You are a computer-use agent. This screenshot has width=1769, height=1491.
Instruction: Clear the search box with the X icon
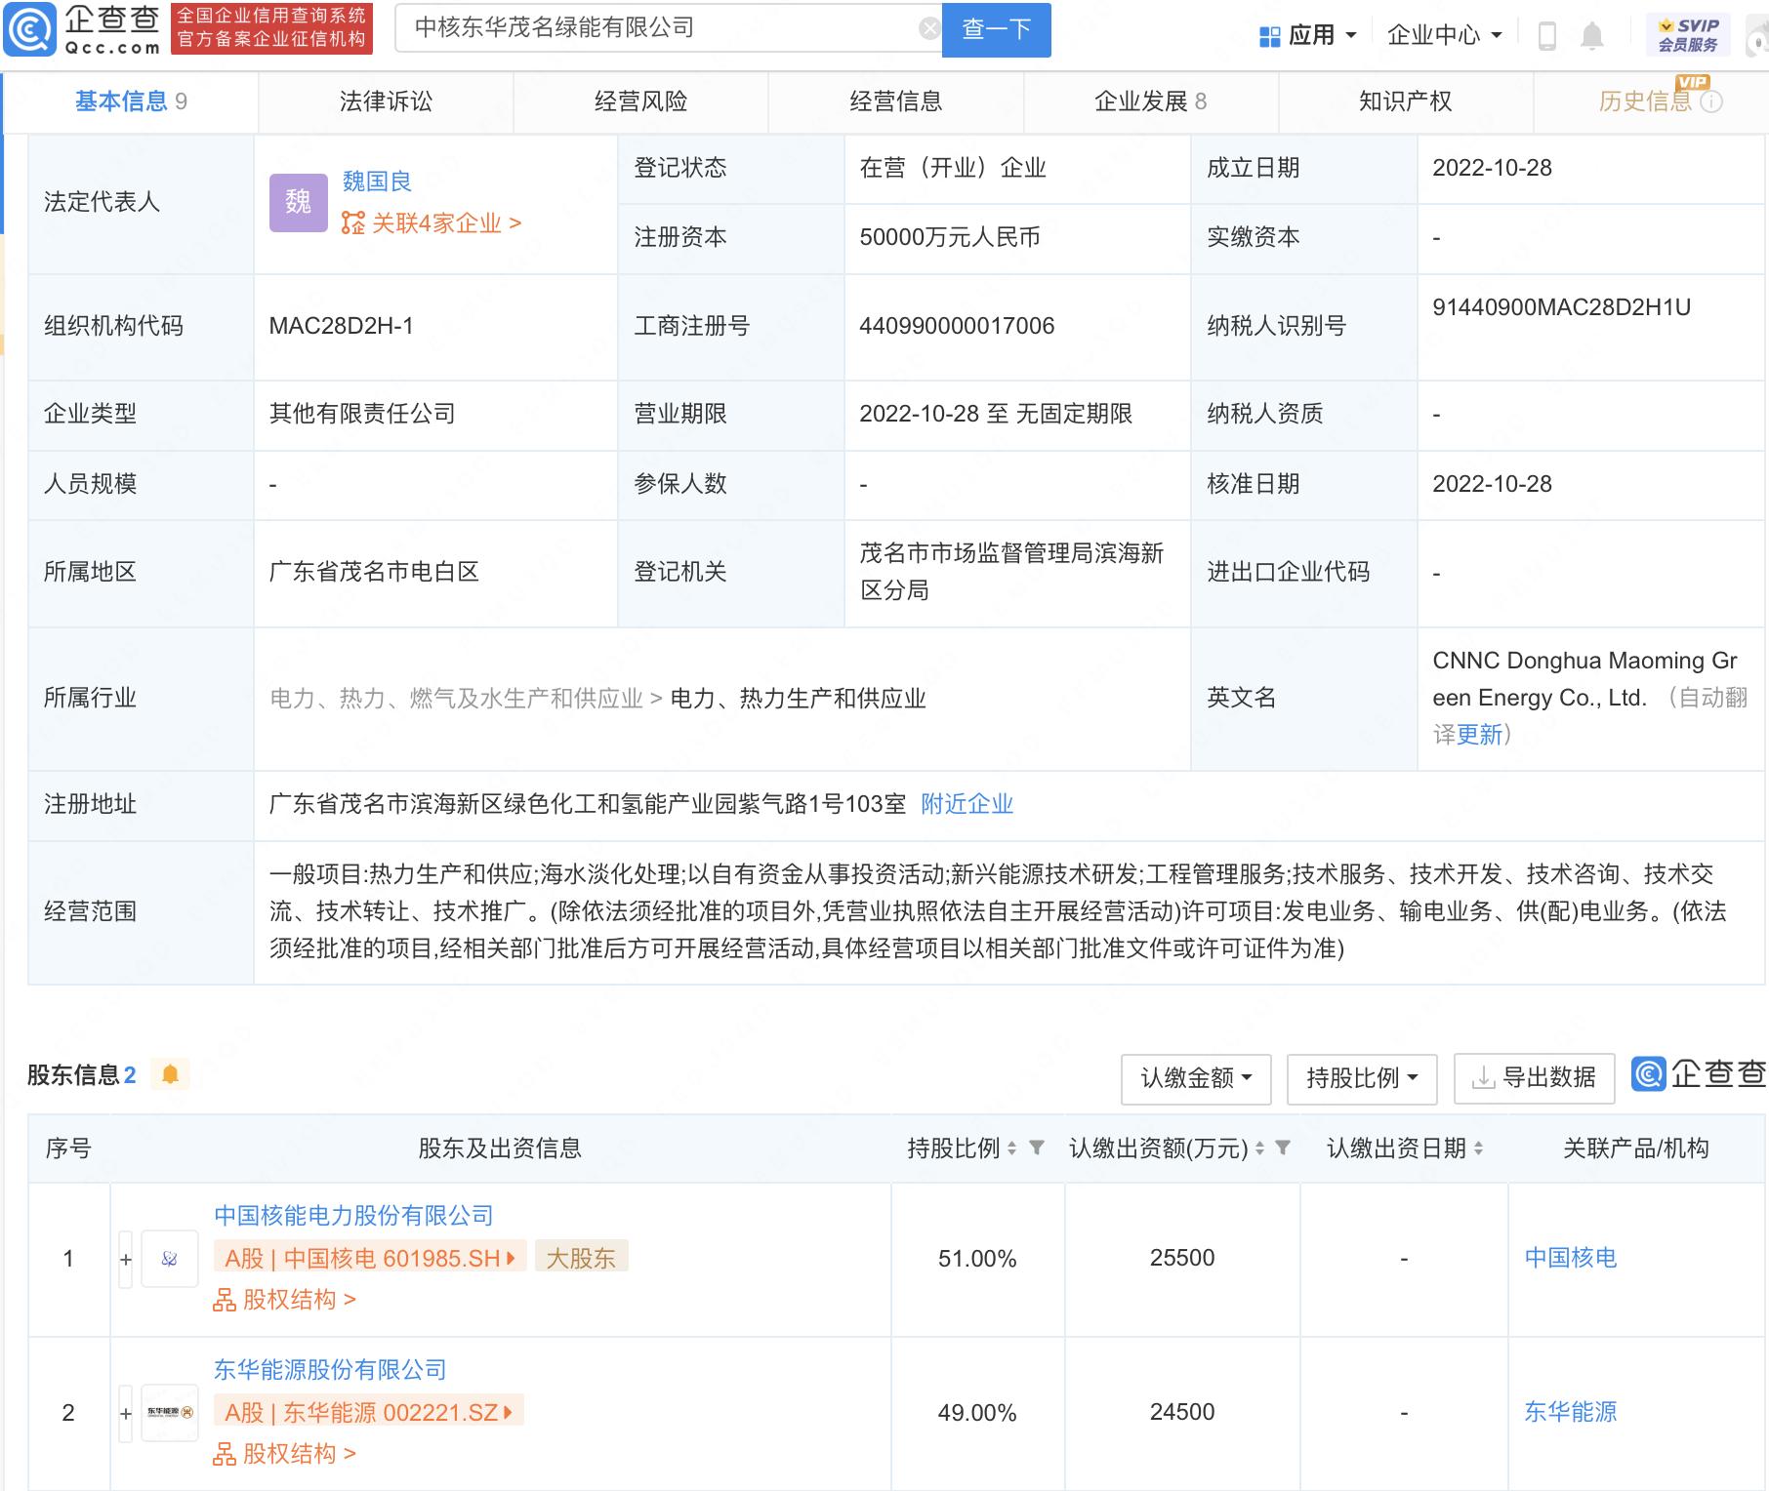coord(929,28)
